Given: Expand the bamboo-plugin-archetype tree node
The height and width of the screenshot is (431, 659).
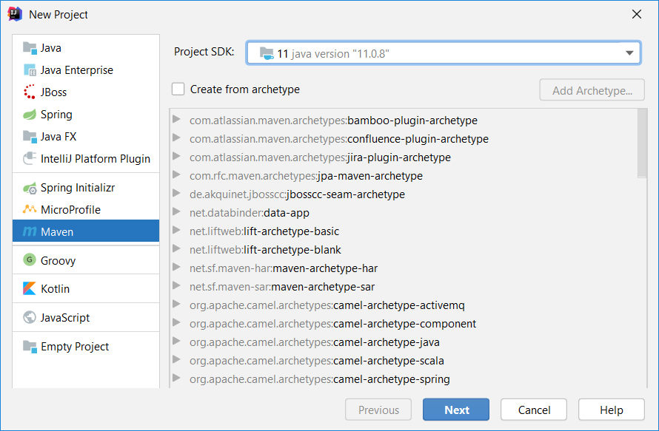Looking at the screenshot, I should [x=176, y=120].
